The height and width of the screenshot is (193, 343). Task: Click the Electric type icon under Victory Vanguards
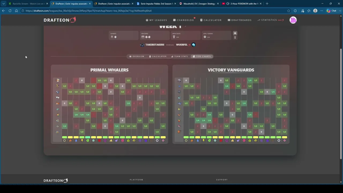click(x=203, y=140)
